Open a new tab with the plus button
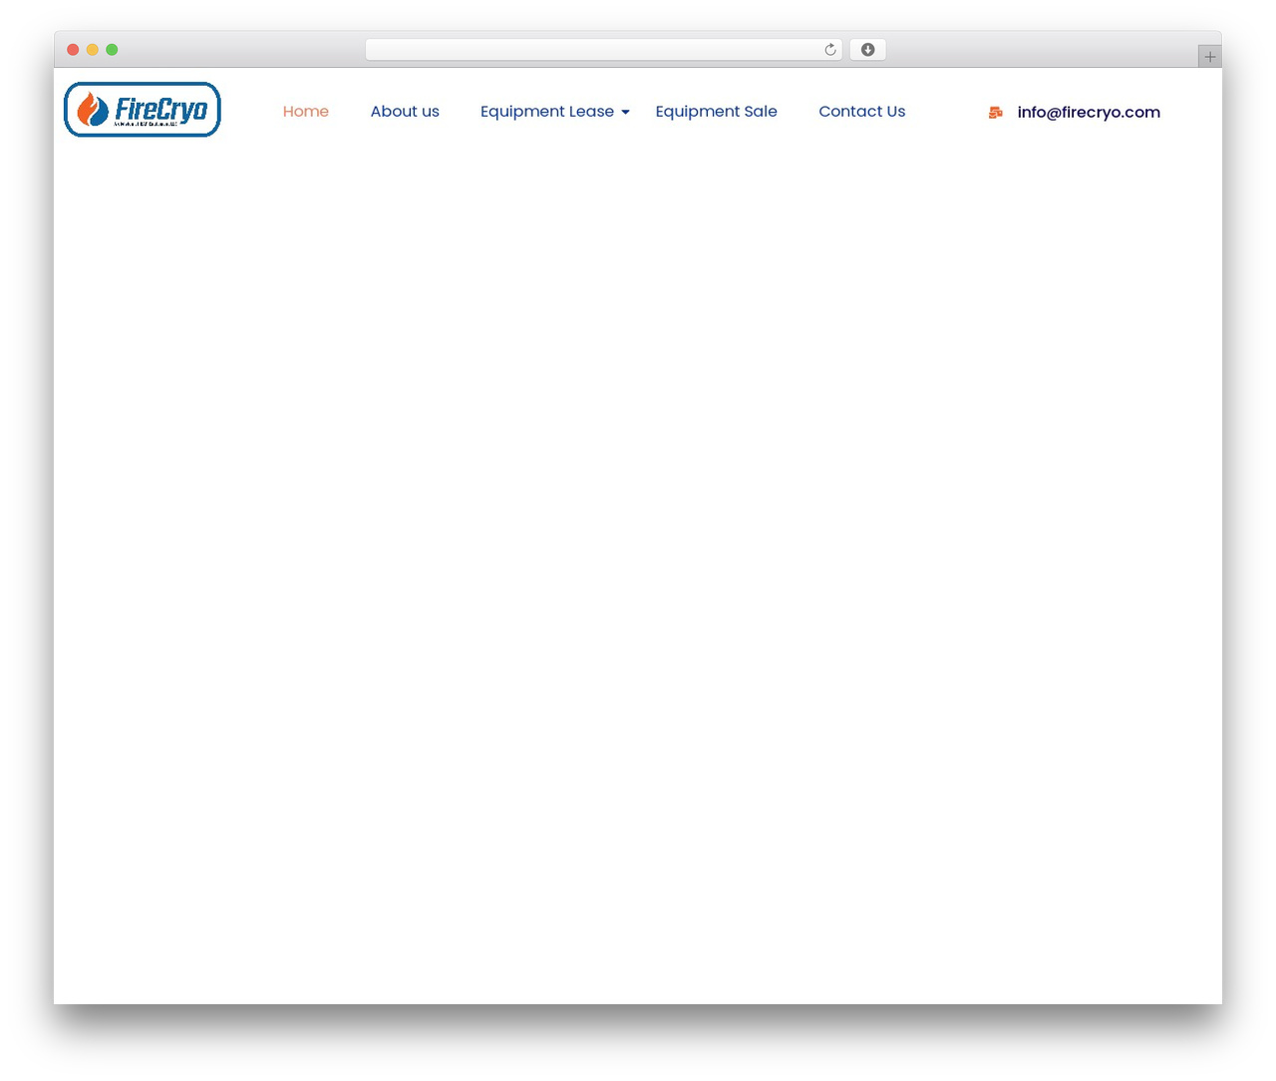Image resolution: width=1276 pixels, height=1081 pixels. 1209,57
